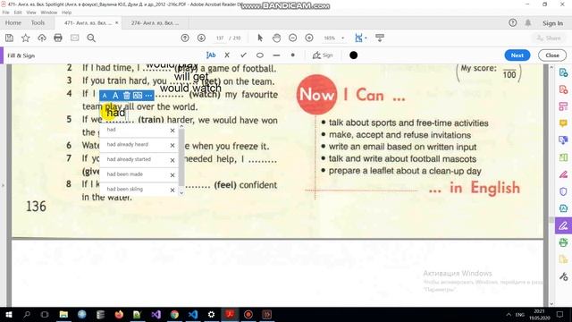Screen dimensions: 572x322
Task: Click the Fill & Sign tool in right pane
Action: 563,226
